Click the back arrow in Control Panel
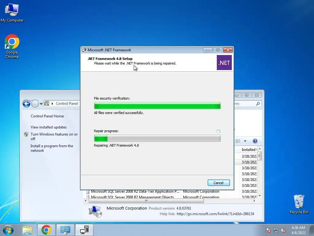 click(x=26, y=104)
